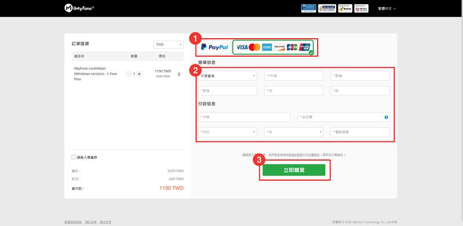The width and height of the screenshot is (463, 226).
Task: Click the state/province input field
Action: (294, 76)
